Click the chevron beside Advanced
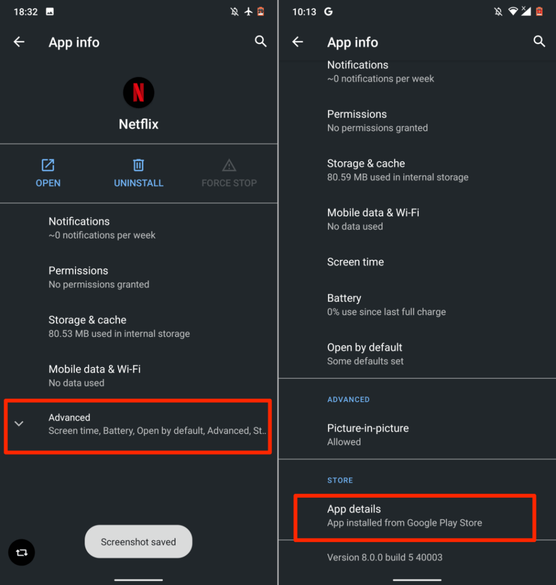Image resolution: width=556 pixels, height=585 pixels. (19, 424)
